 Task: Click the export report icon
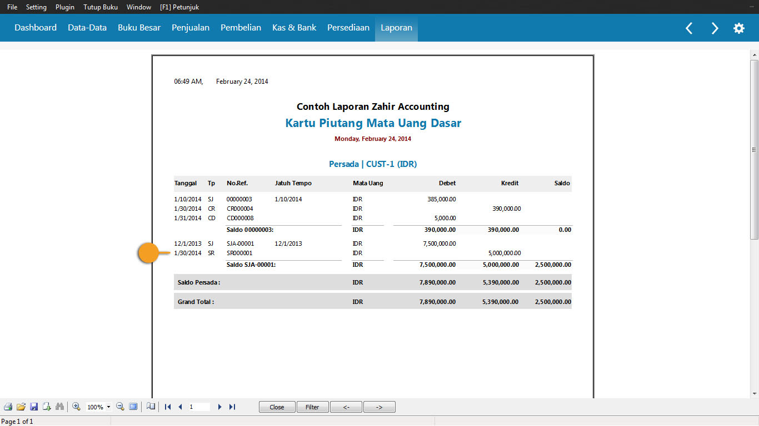tap(47, 407)
